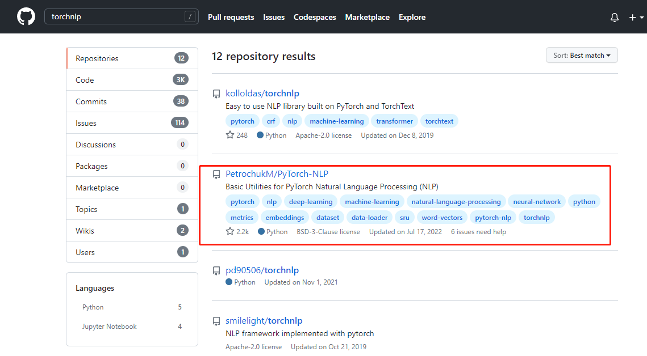Click the Python language dot on pd90506/torchnlp

(x=229, y=282)
